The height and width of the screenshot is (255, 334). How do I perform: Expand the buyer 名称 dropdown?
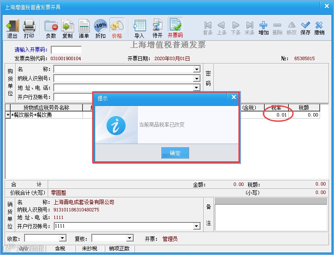pyautogui.click(x=197, y=69)
